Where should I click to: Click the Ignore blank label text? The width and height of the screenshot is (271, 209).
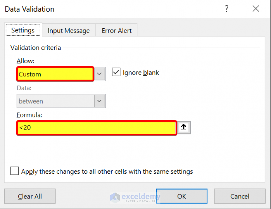[141, 72]
